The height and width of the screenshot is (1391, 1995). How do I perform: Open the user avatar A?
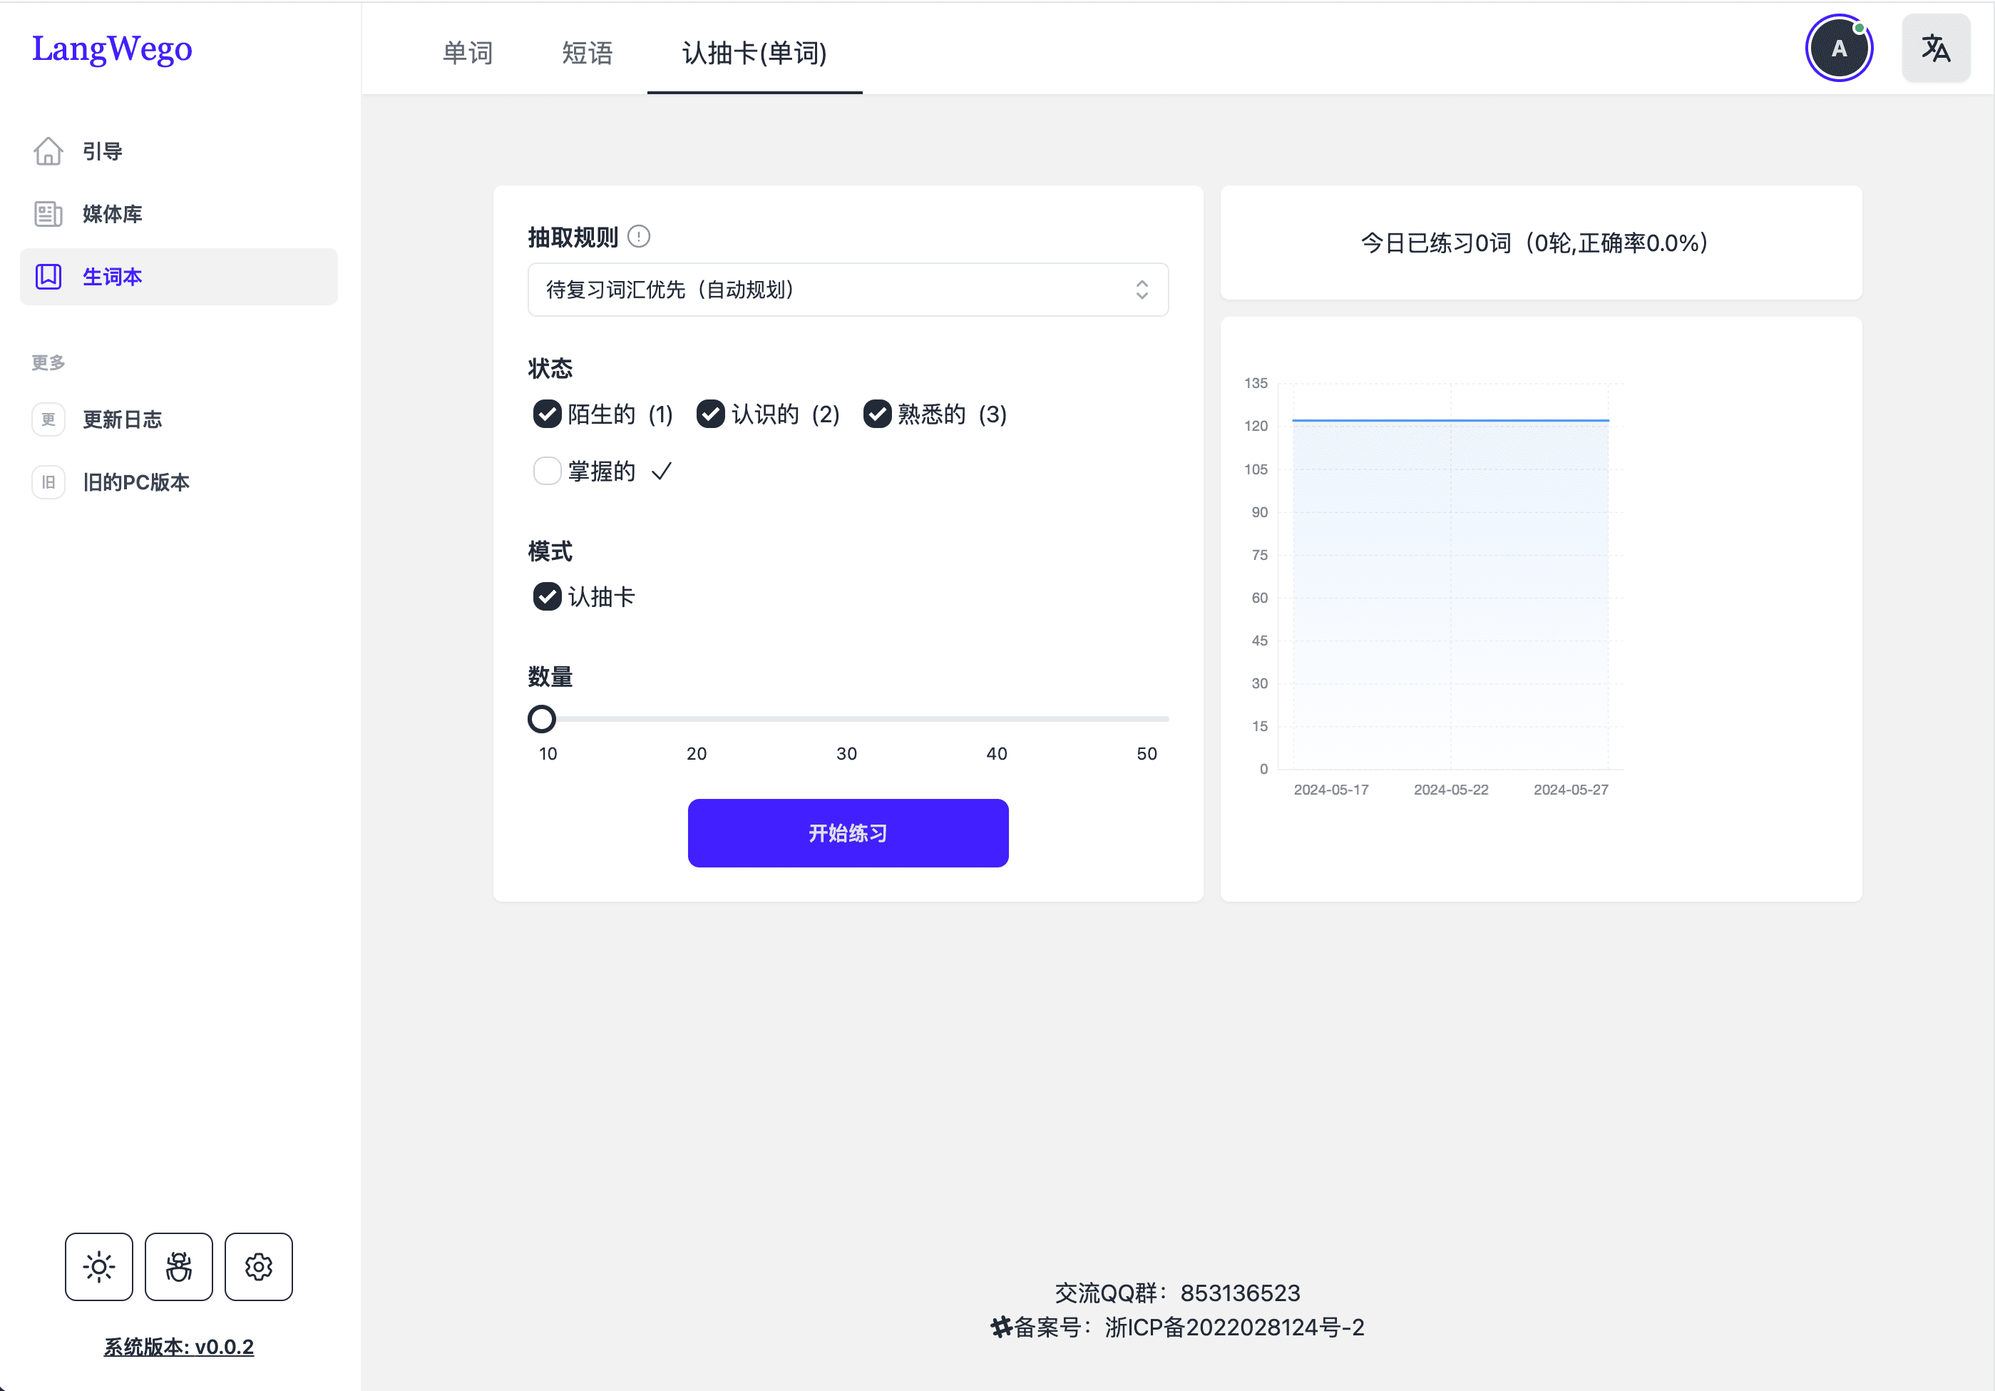[1840, 48]
